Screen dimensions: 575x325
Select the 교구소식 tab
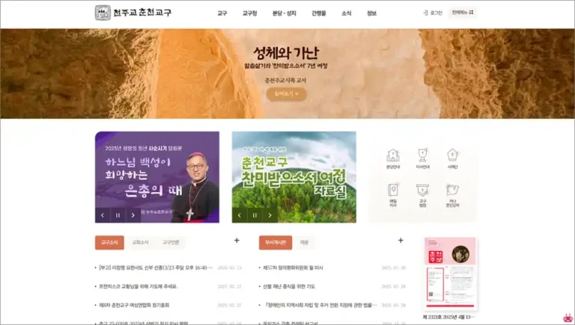(109, 243)
